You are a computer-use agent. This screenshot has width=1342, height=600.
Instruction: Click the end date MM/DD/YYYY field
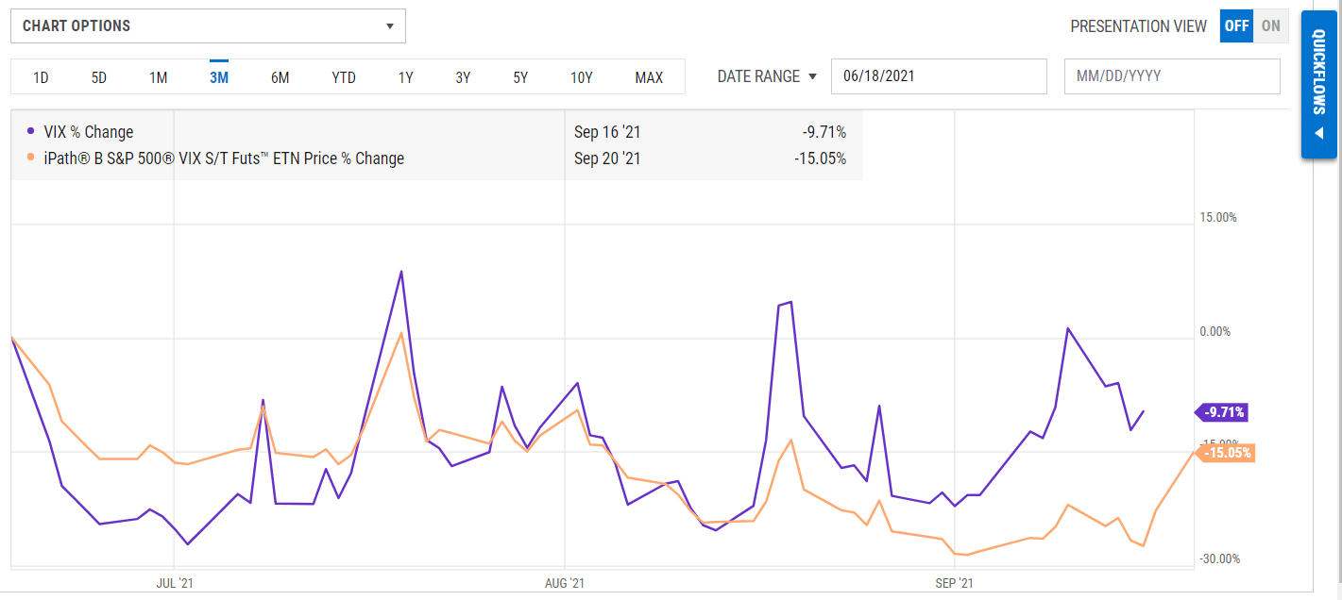coord(1172,76)
